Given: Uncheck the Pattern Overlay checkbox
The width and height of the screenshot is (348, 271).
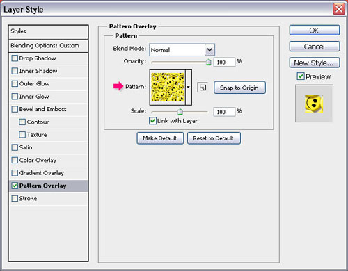Looking at the screenshot, I should coord(15,186).
